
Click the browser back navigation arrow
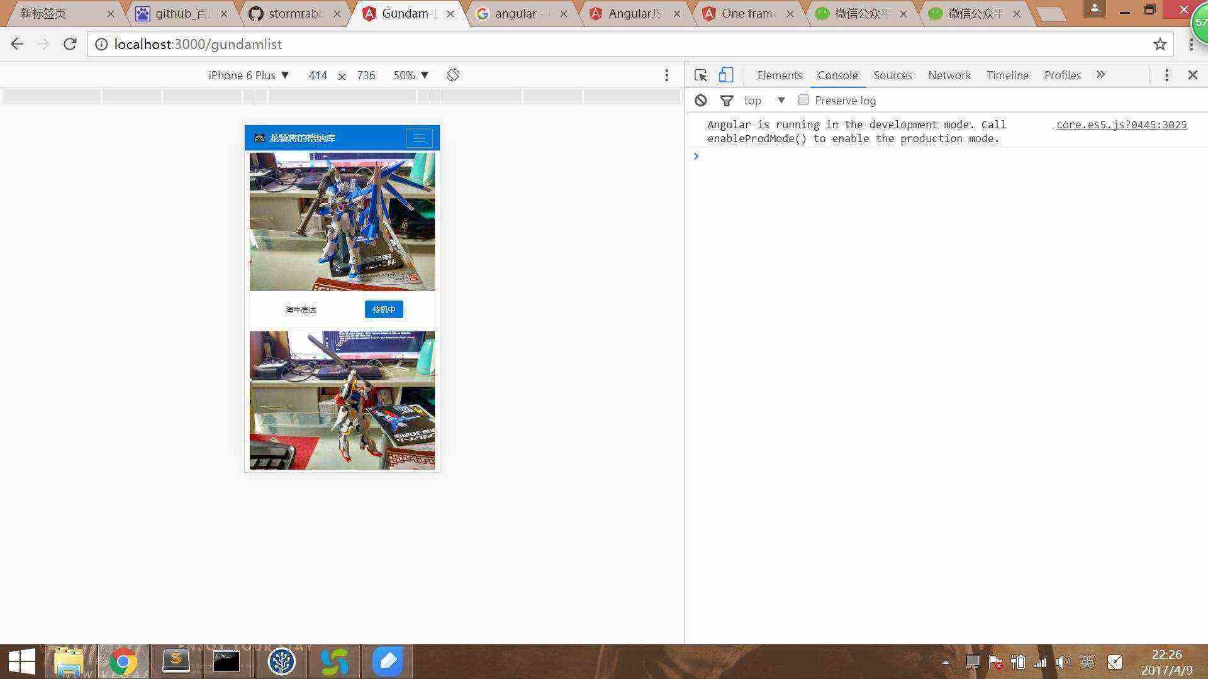pyautogui.click(x=18, y=44)
